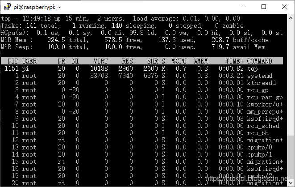Click PID 1151 in the process list
Image resolution: width=295 pixels, height=187 pixels.
[x=12, y=68]
